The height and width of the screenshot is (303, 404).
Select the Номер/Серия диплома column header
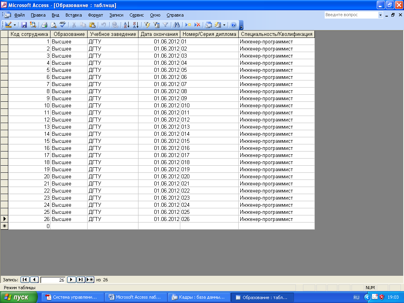(209, 34)
